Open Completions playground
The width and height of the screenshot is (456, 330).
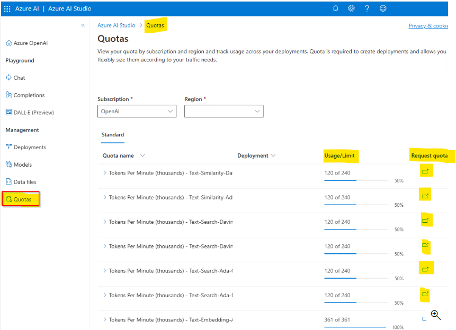pos(25,95)
